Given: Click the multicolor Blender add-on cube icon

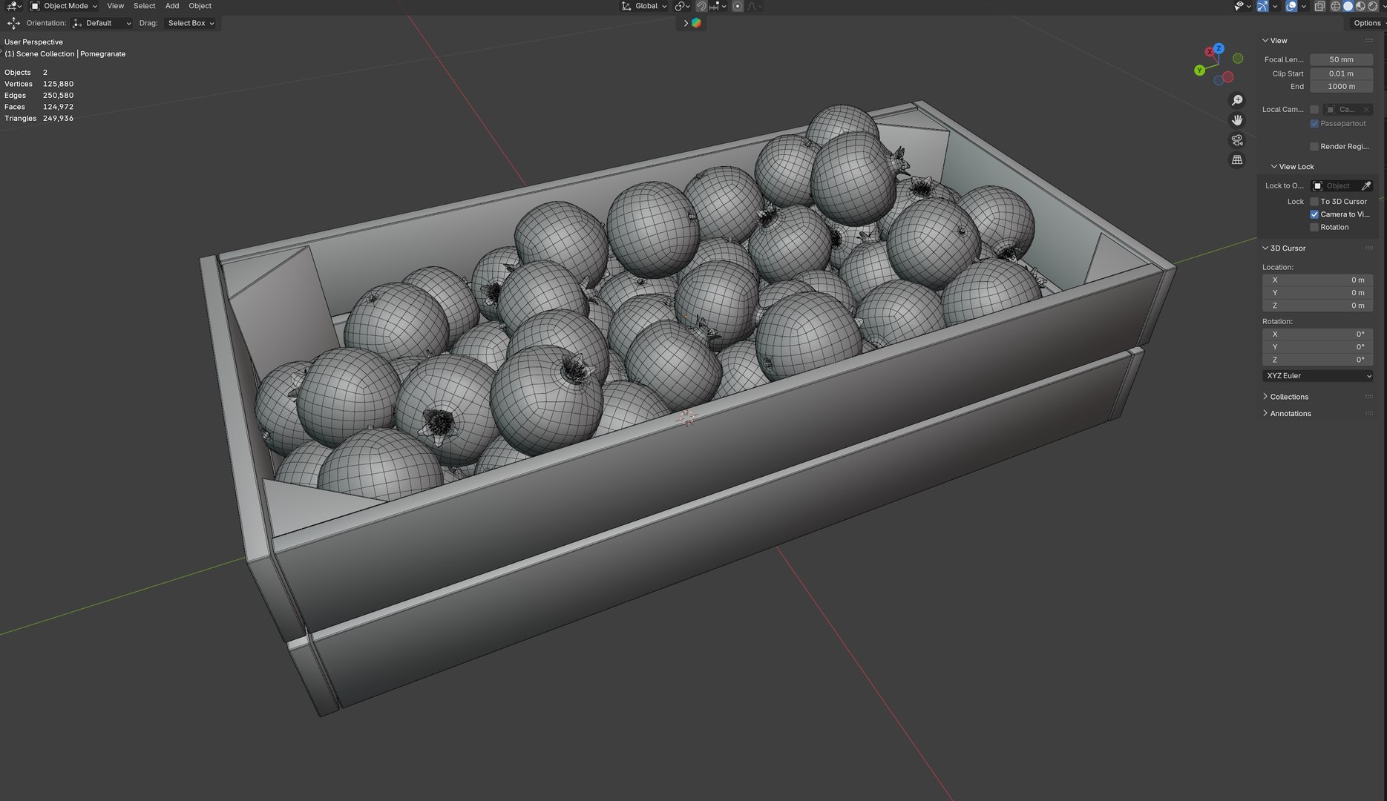Looking at the screenshot, I should [696, 23].
